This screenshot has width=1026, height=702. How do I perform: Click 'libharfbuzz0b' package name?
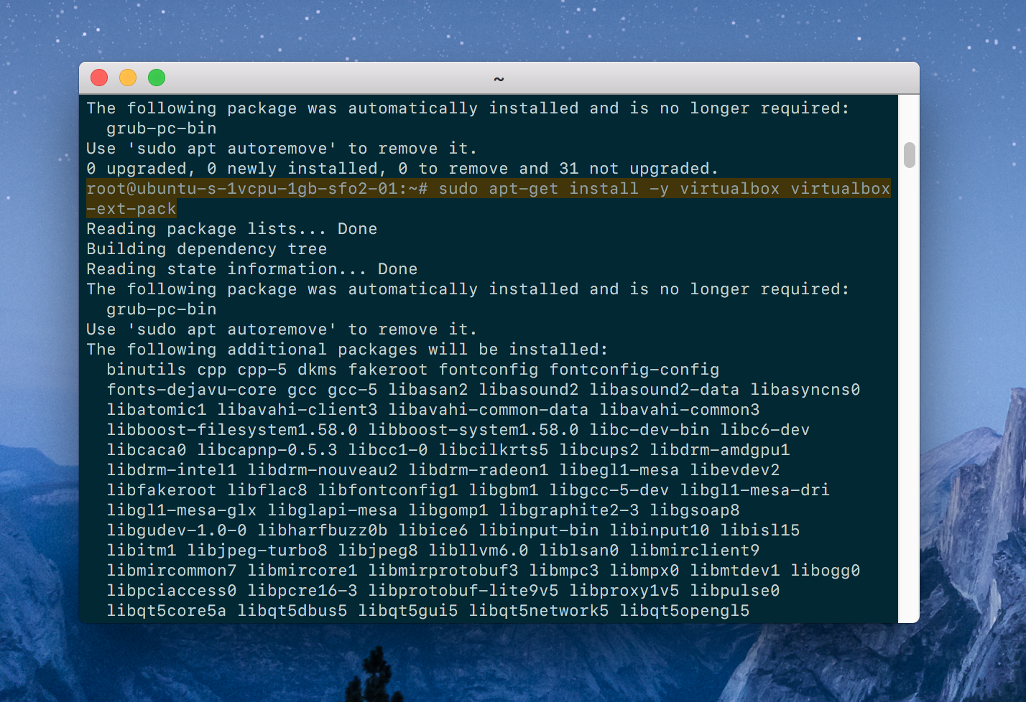pyautogui.click(x=323, y=530)
